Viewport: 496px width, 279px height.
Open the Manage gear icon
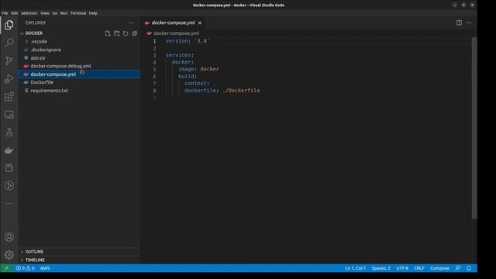[9, 255]
